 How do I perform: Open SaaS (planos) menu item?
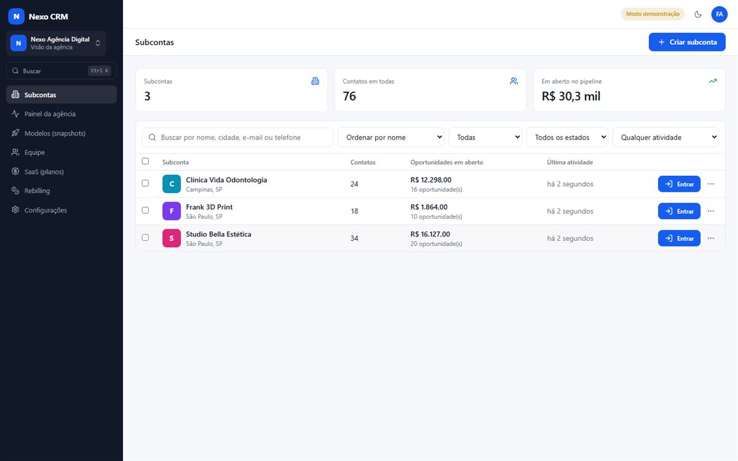61,171
